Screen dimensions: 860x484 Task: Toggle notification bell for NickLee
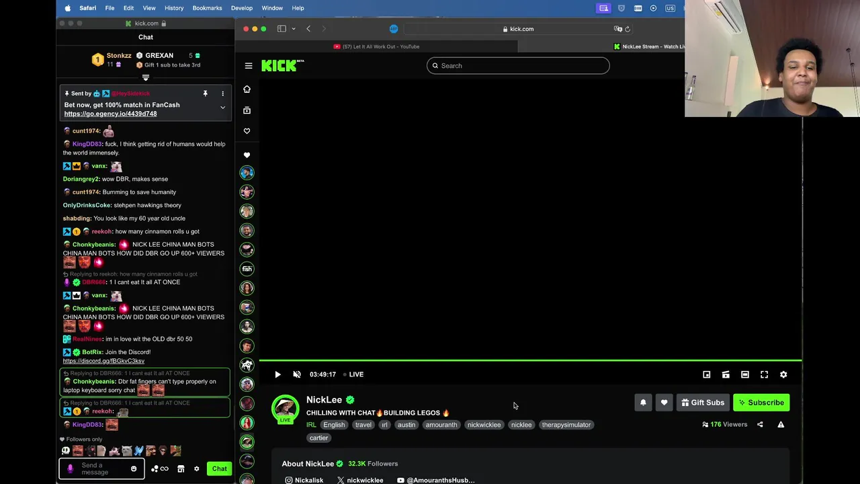tap(643, 403)
